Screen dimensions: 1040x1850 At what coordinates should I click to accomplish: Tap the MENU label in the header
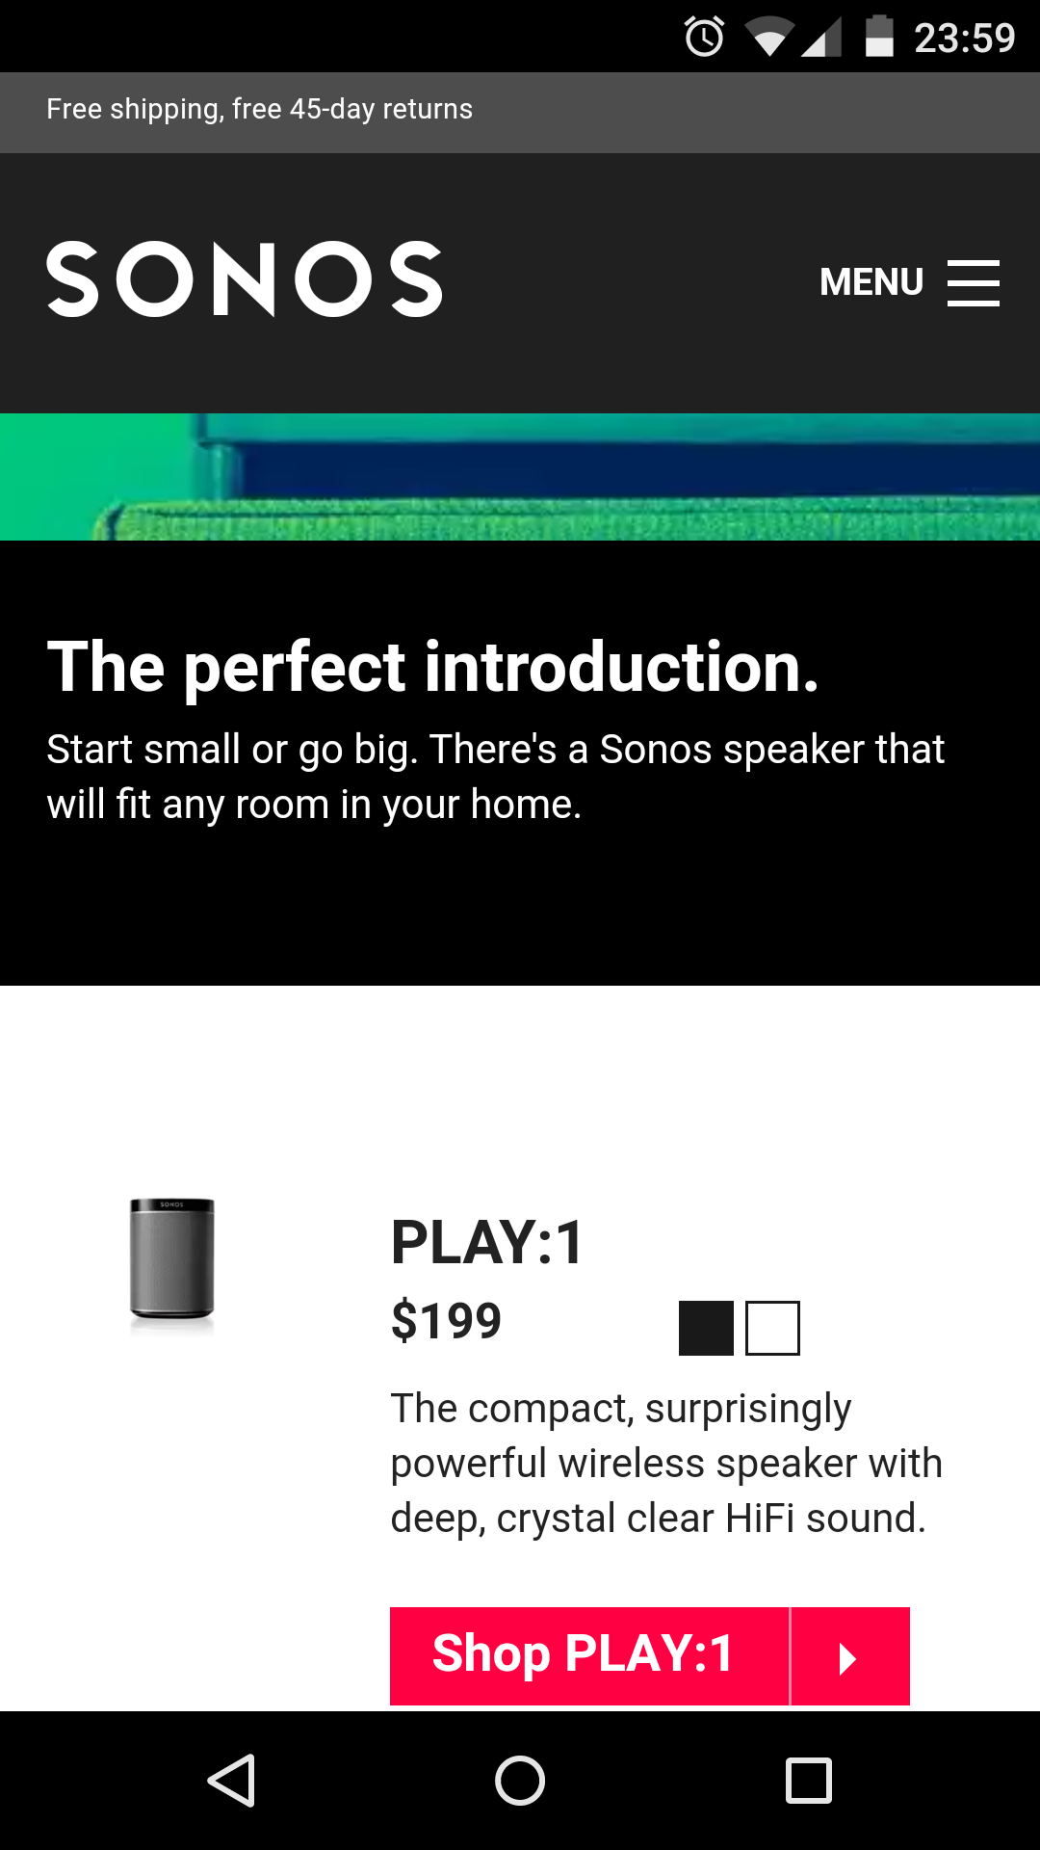(x=871, y=282)
